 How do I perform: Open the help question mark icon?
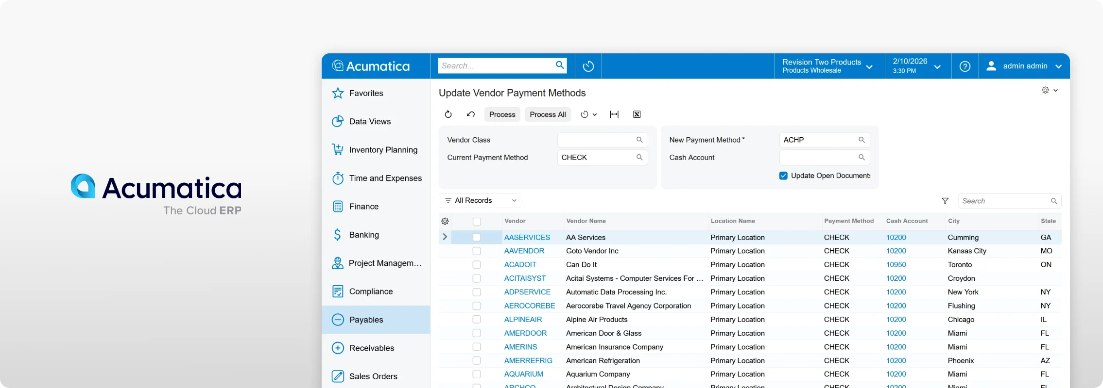965,66
